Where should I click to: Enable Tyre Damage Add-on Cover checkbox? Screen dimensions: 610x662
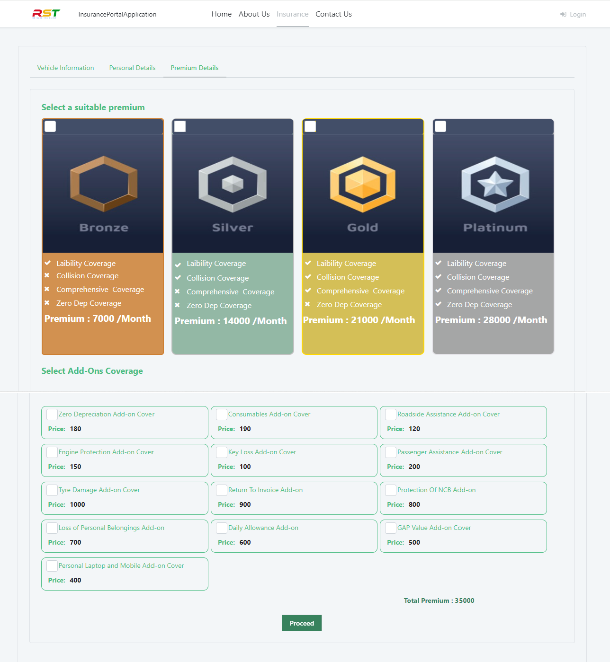click(52, 490)
